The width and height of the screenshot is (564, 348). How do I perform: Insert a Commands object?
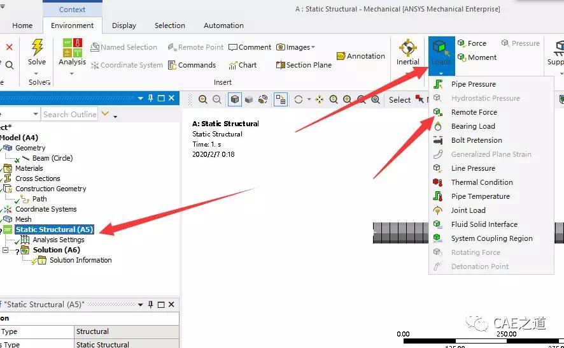192,65
